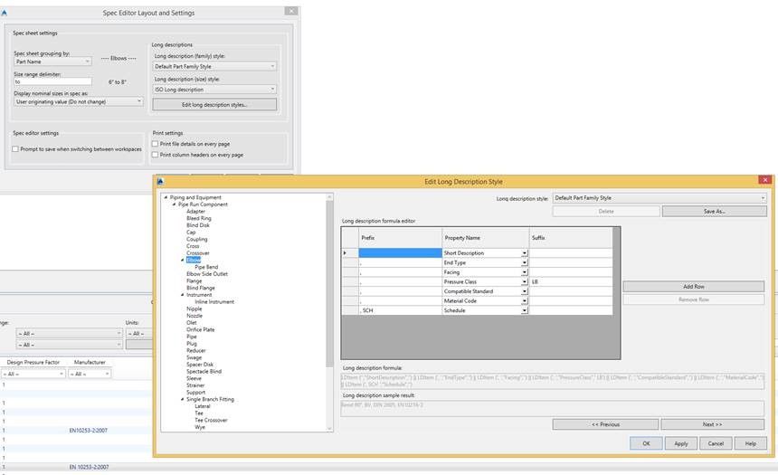The height and width of the screenshot is (475, 778).
Task: Click the Next button
Action: pos(712,424)
